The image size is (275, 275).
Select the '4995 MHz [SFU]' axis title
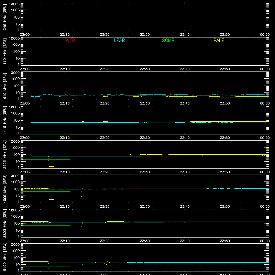point(4,189)
